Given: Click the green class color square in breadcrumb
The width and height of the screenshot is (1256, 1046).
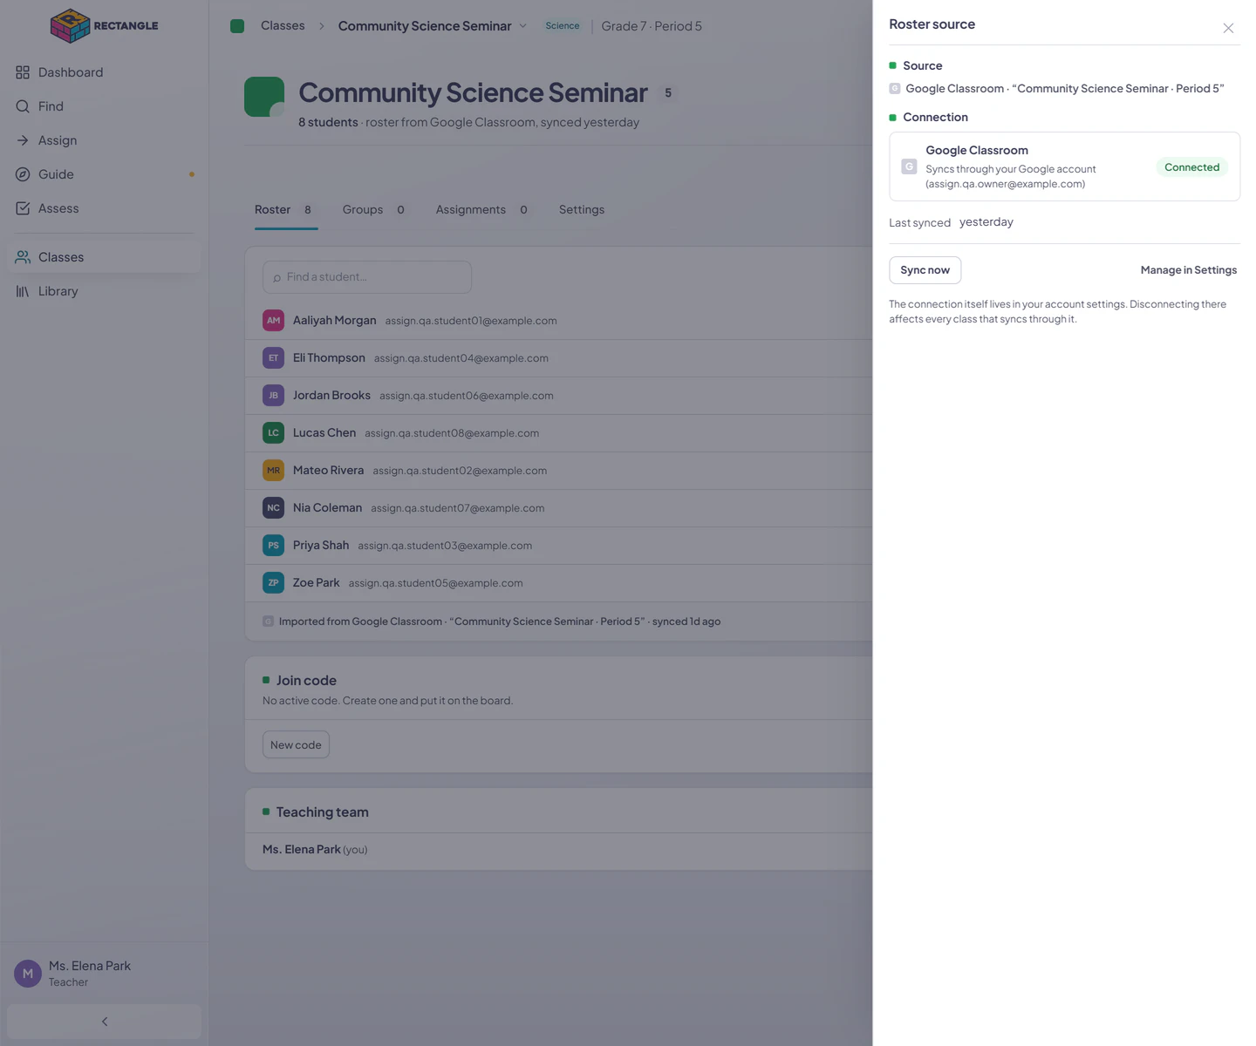Looking at the screenshot, I should (237, 26).
